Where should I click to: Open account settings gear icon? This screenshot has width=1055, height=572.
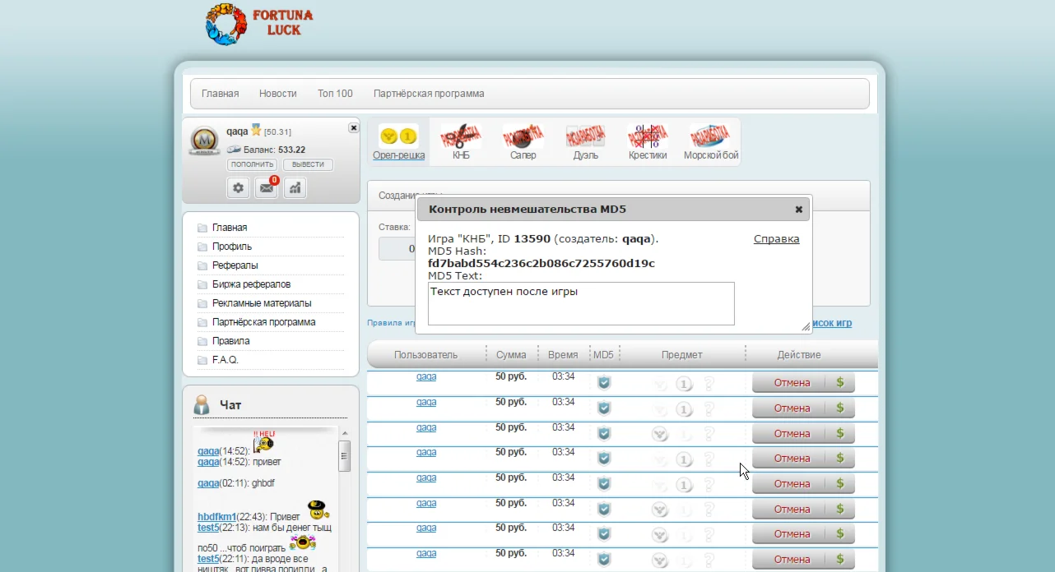point(238,188)
